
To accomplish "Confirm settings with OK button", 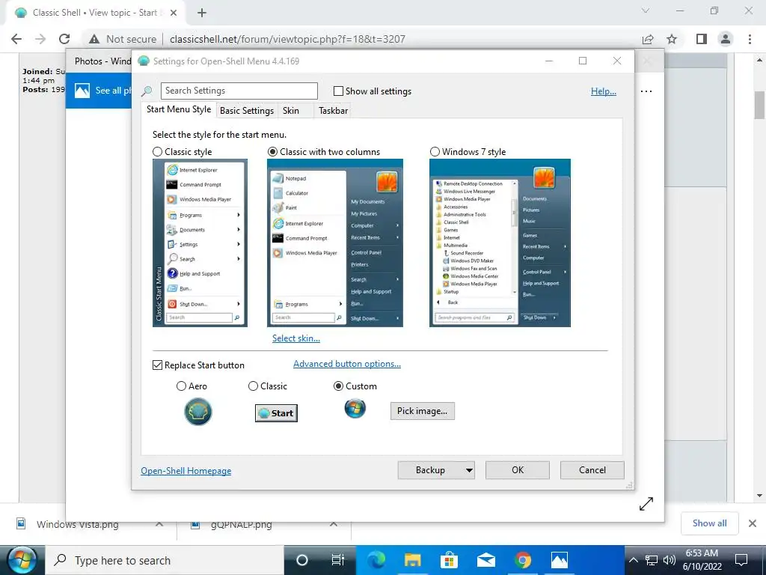I will click(518, 470).
